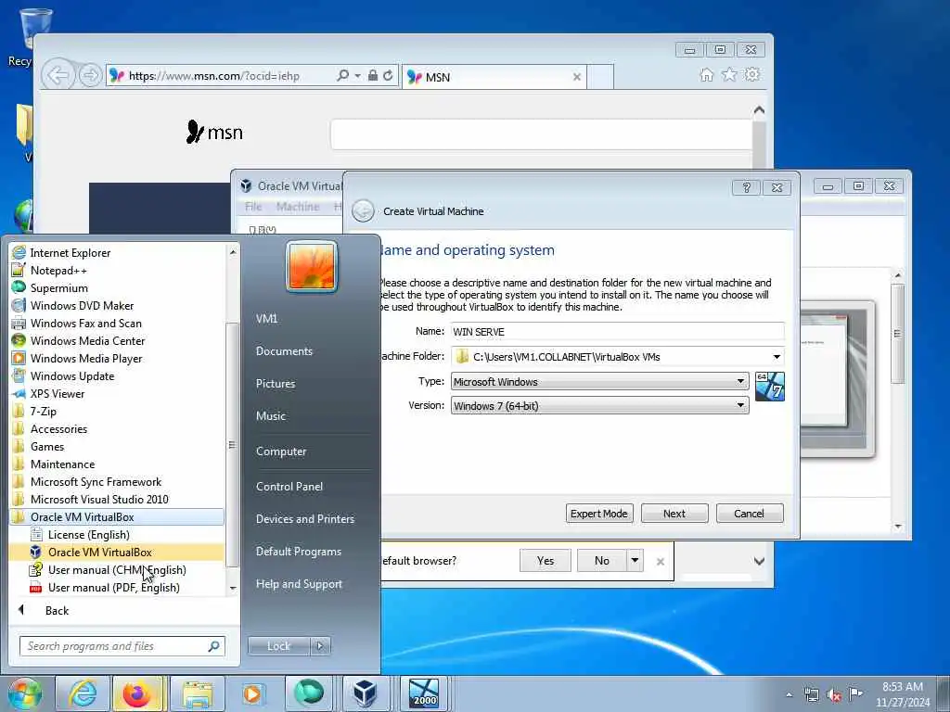Cancel the Create Virtual Machine wizard
Viewport: 950px width, 712px height.
point(750,514)
